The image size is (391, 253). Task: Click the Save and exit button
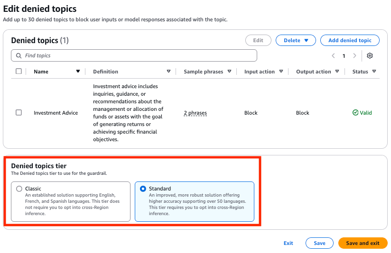coord(363,243)
